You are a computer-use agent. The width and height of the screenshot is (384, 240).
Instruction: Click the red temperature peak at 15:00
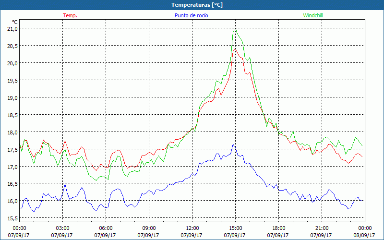pyautogui.click(x=235, y=49)
